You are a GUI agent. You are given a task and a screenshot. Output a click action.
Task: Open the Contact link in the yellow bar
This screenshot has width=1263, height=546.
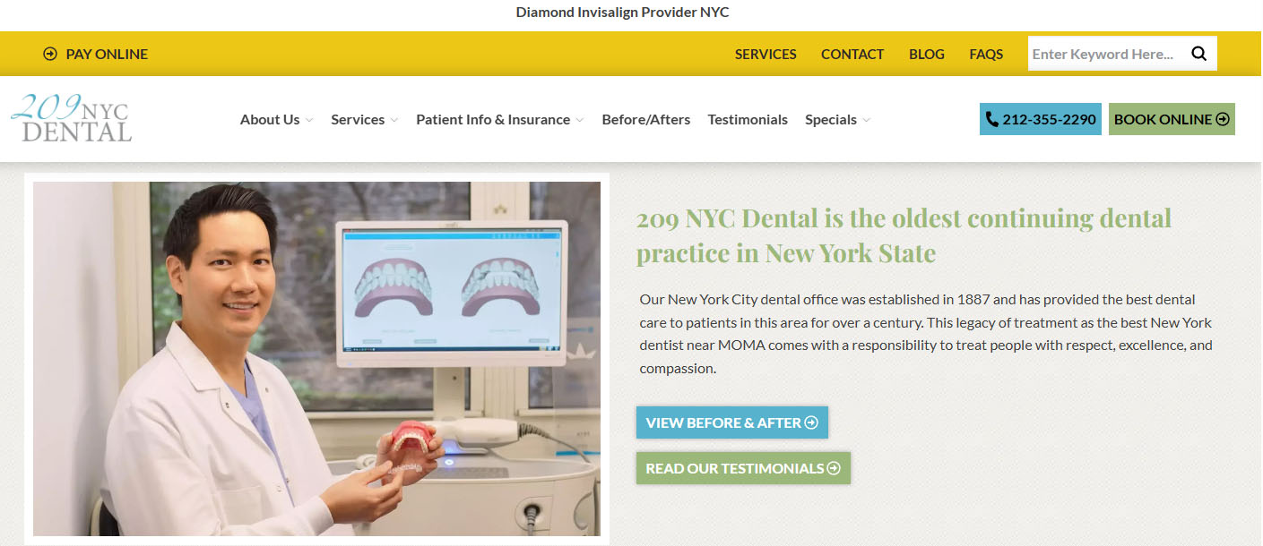click(x=852, y=54)
